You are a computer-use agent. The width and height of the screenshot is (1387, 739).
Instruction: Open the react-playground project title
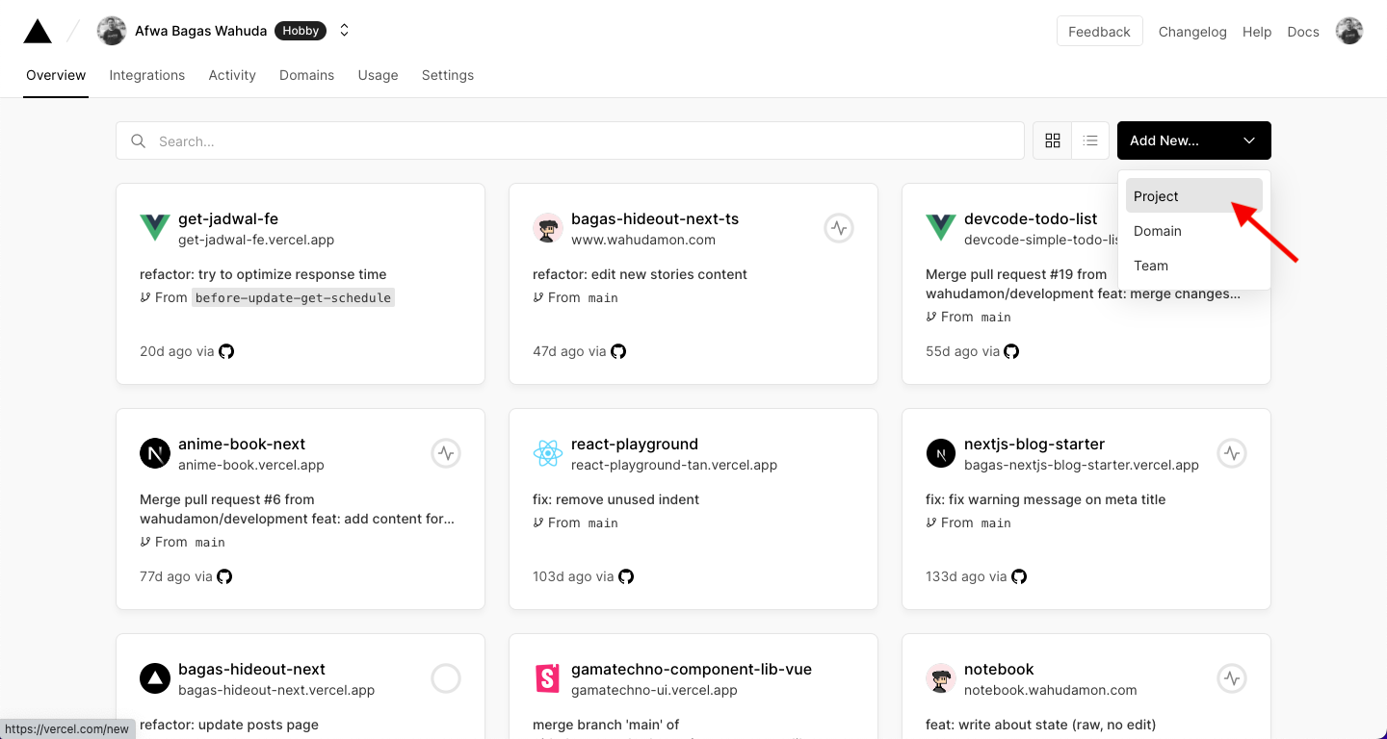[x=635, y=444]
